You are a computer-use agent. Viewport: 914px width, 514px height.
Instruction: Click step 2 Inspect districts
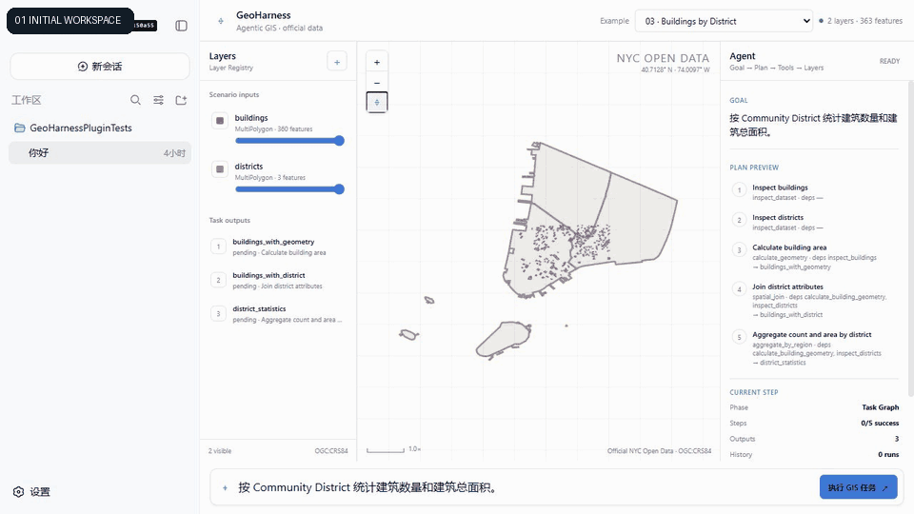coord(814,222)
